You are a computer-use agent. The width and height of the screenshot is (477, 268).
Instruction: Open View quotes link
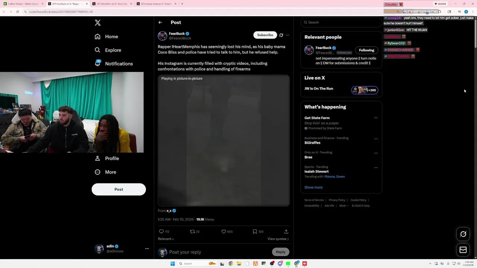(x=278, y=239)
